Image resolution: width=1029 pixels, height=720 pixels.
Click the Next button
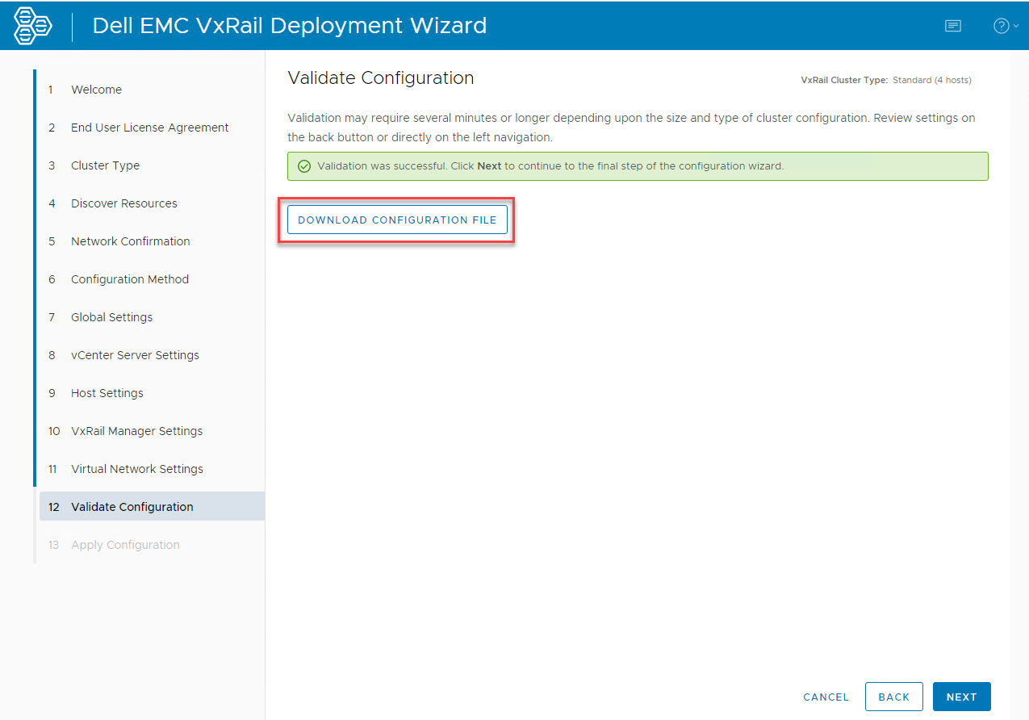pos(961,697)
